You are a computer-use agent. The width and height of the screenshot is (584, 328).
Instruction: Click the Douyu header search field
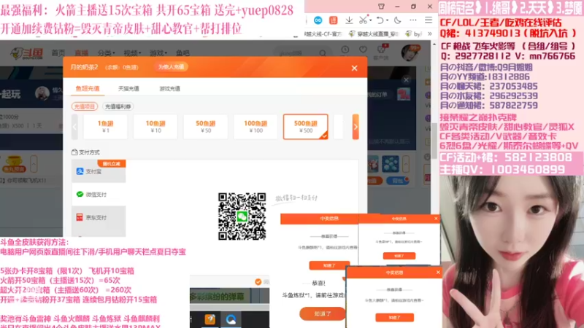coord(297,53)
